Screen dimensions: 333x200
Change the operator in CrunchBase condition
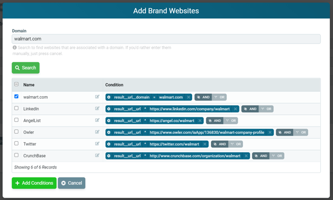pos(145,156)
